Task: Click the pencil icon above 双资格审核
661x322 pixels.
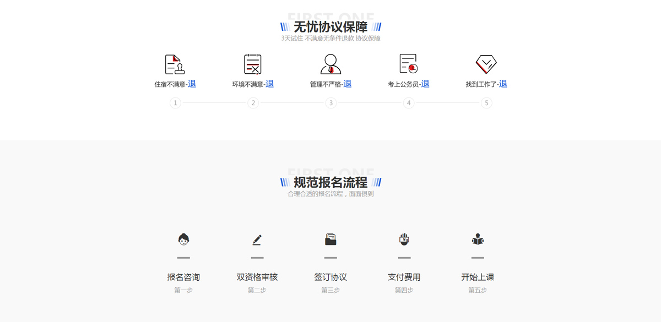Action: tap(257, 239)
